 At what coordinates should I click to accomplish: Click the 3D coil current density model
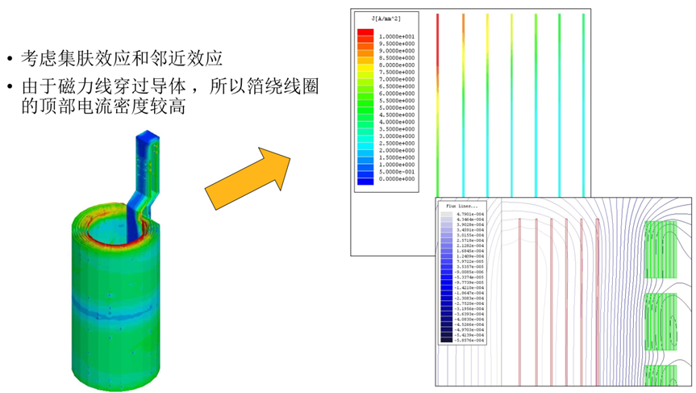point(115,261)
